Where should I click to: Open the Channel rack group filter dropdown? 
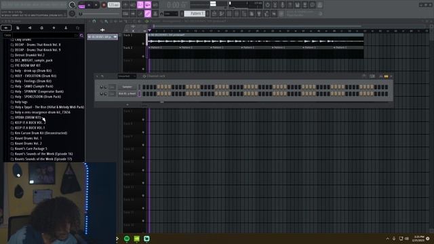coord(127,76)
